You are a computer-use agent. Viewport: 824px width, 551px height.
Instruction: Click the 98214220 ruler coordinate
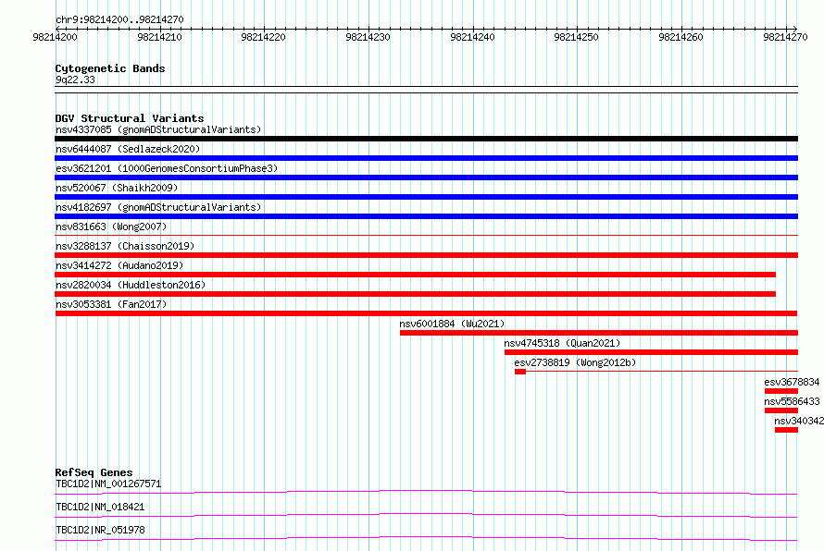263,37
